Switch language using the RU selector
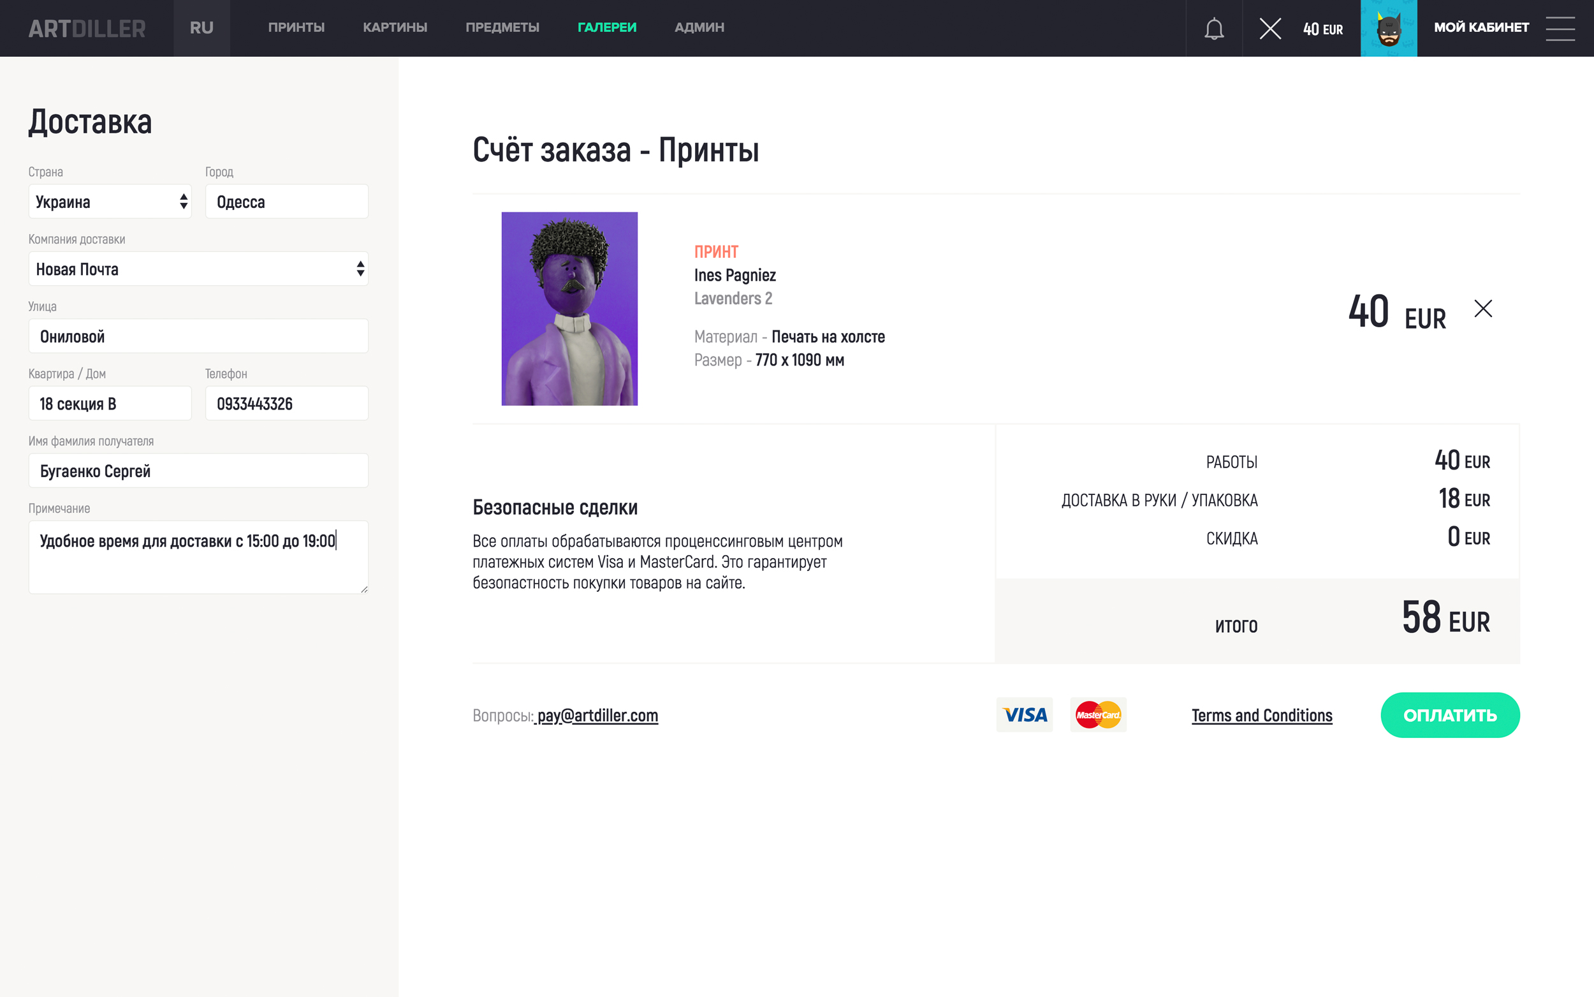This screenshot has width=1594, height=997. (x=201, y=28)
